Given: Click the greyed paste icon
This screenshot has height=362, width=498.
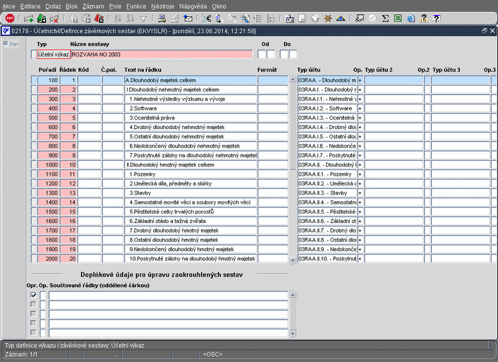Looking at the screenshot, I should click(x=232, y=19).
